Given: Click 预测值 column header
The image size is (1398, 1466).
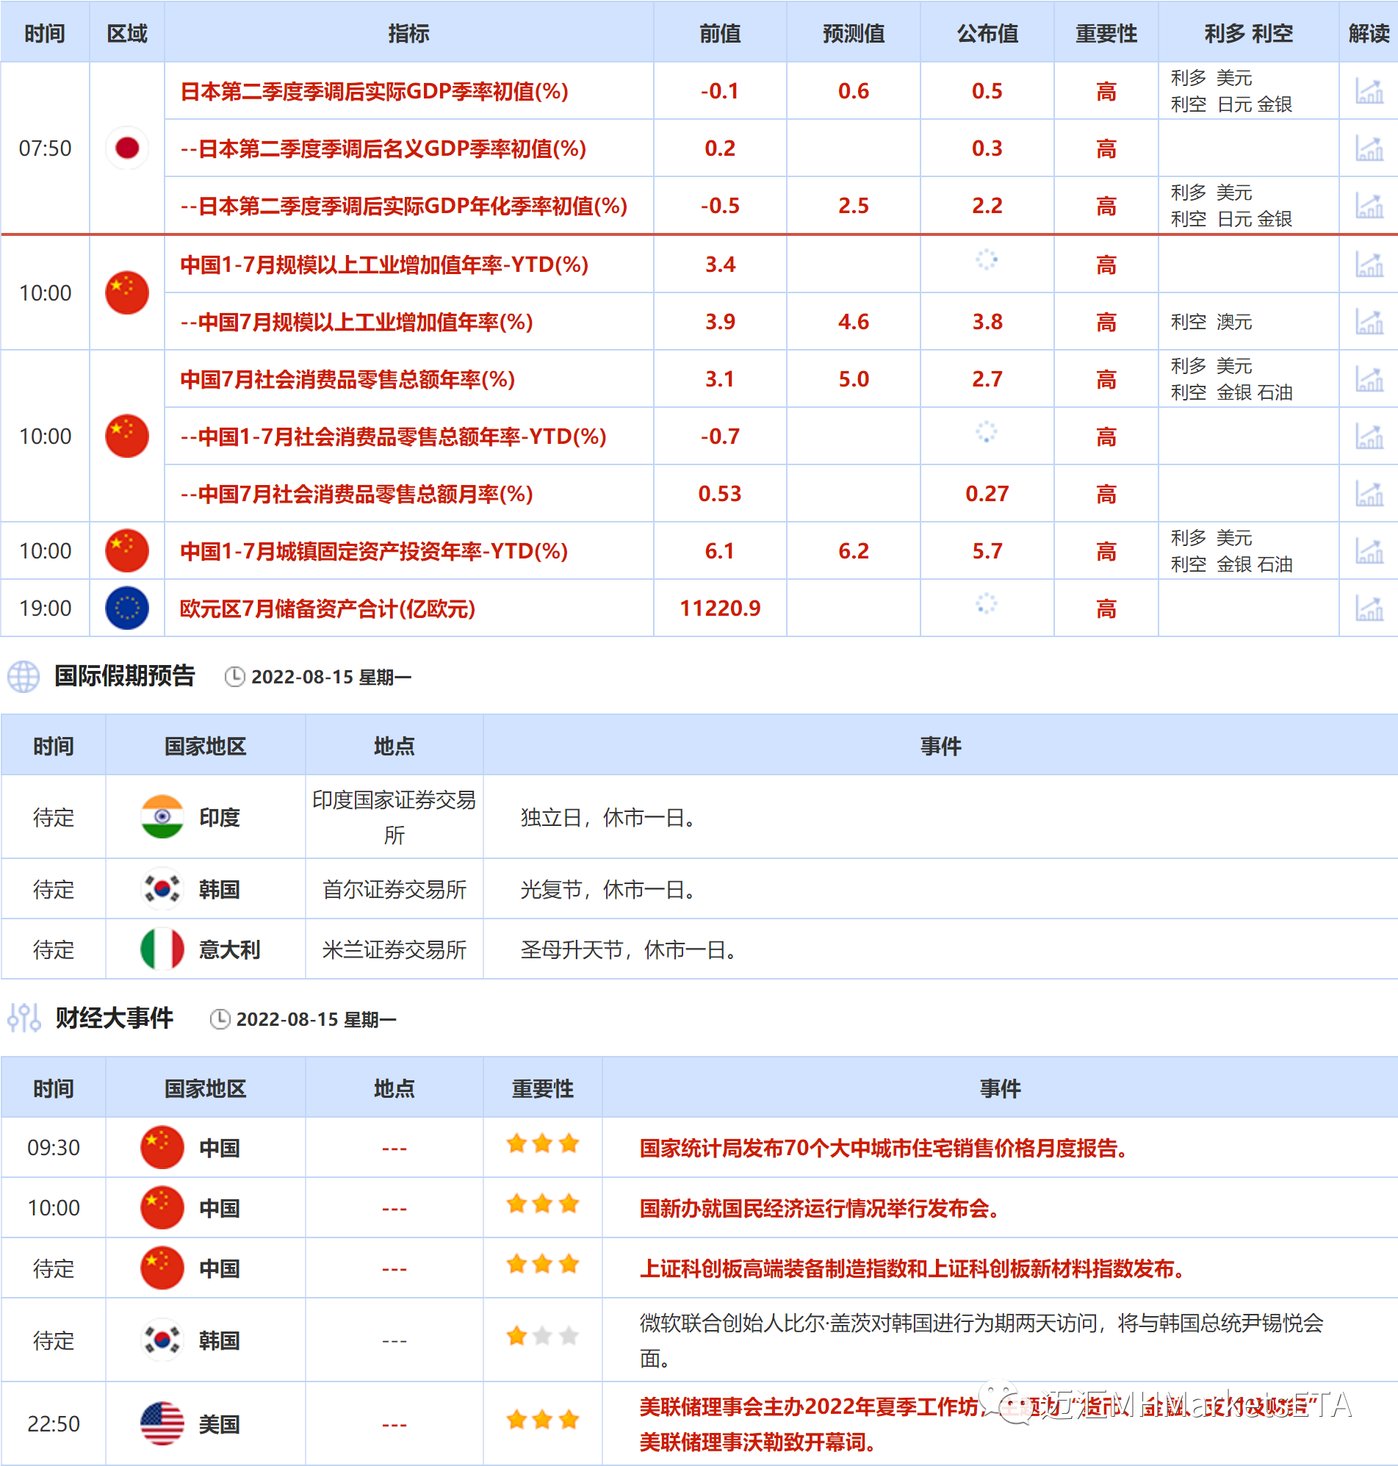Looking at the screenshot, I should 853,34.
